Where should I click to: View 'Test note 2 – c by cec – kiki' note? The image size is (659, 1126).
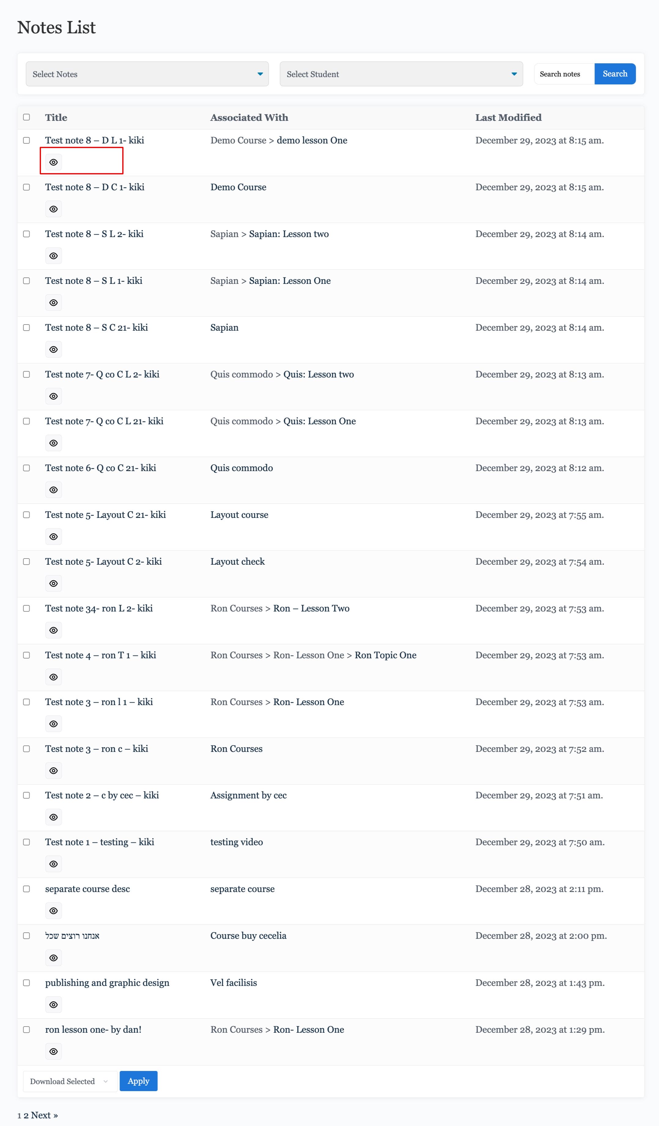pyautogui.click(x=53, y=817)
